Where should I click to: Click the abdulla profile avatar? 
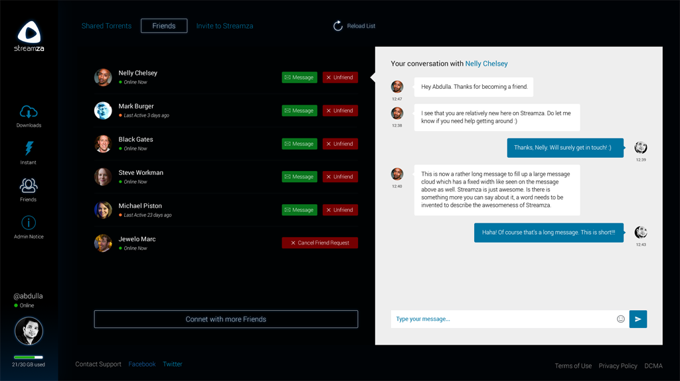point(29,331)
